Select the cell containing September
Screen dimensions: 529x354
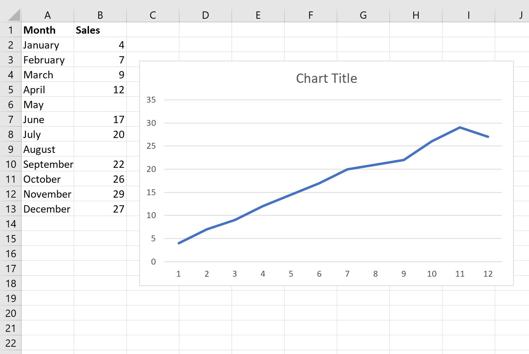pyautogui.click(x=48, y=164)
